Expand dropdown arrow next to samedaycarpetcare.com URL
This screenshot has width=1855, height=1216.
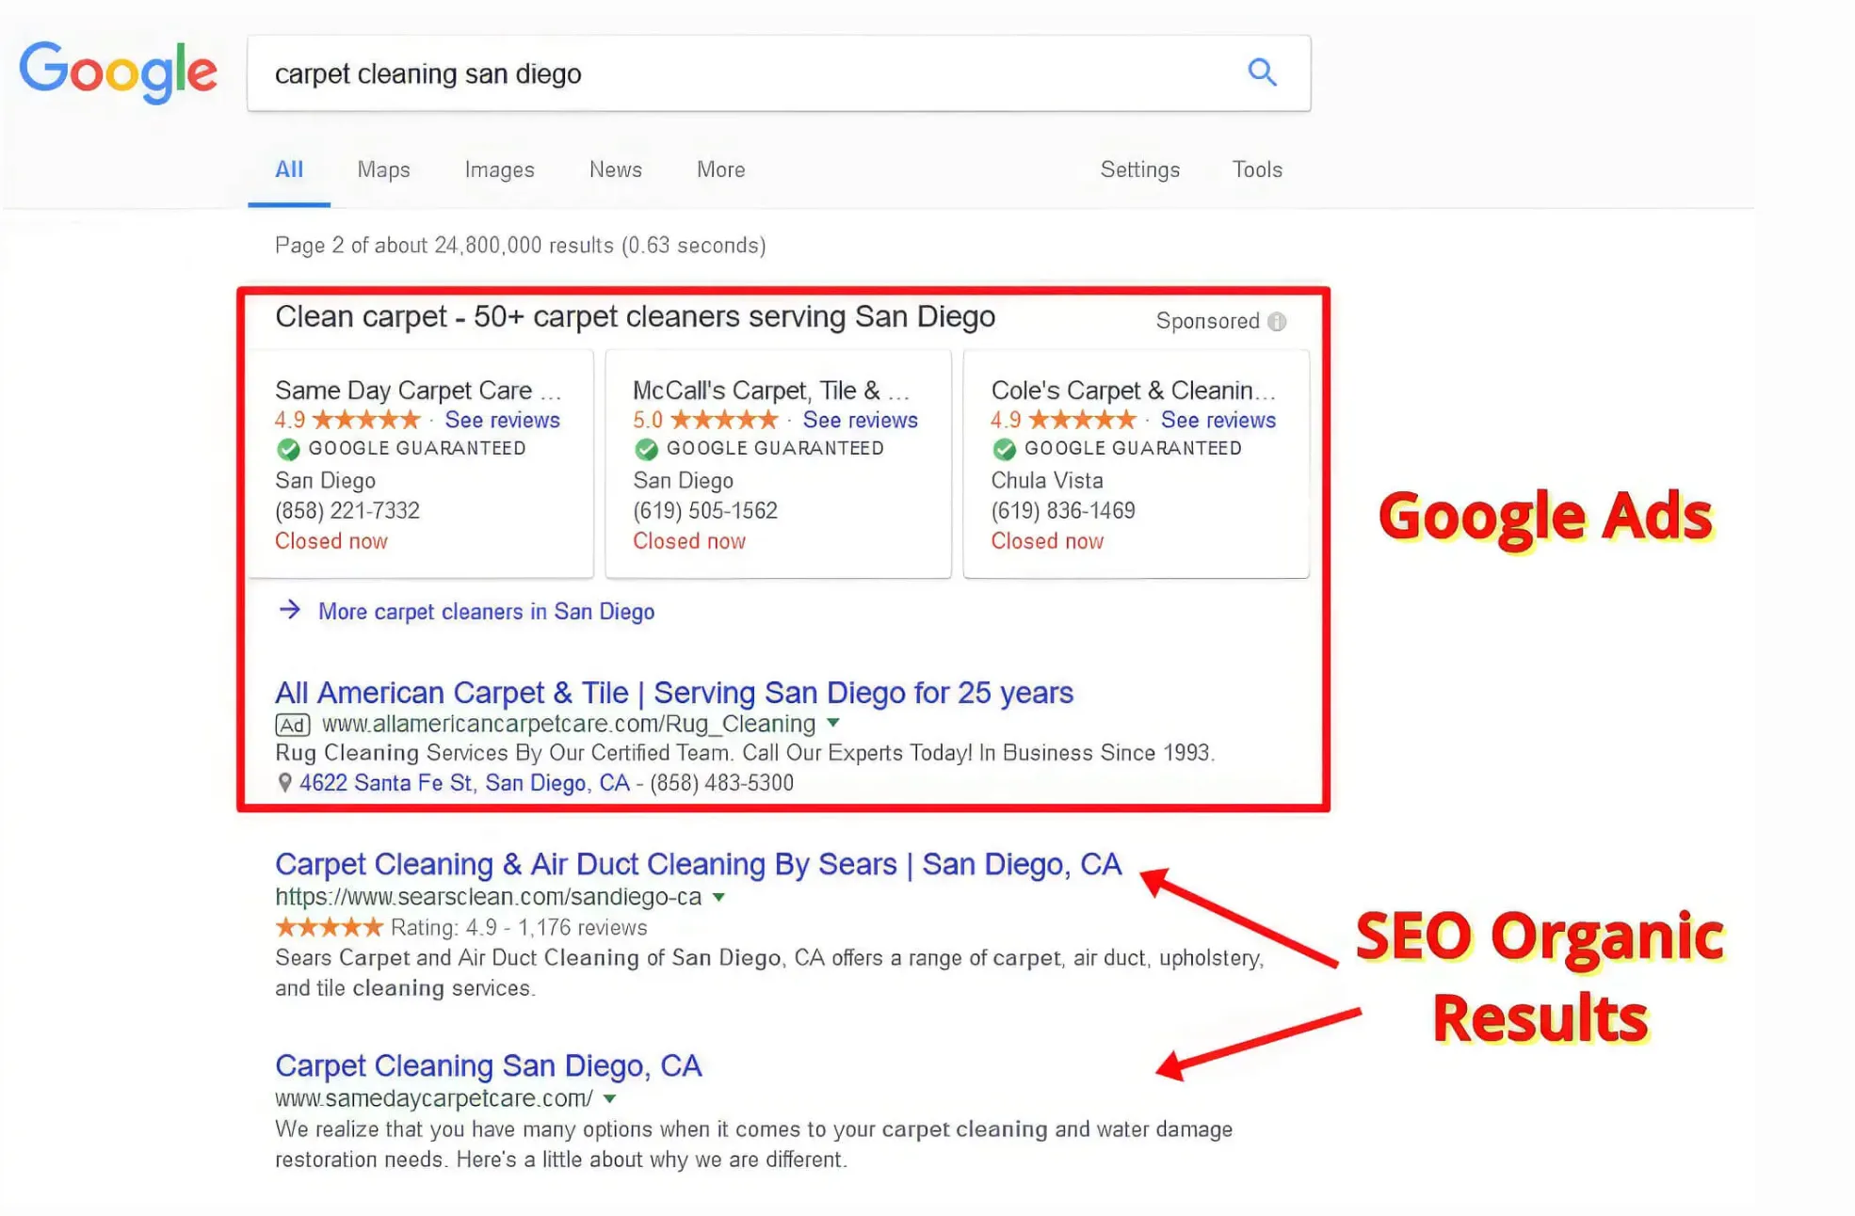pos(609,1098)
